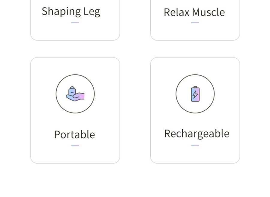Select the Portable feature card

pos(75,110)
